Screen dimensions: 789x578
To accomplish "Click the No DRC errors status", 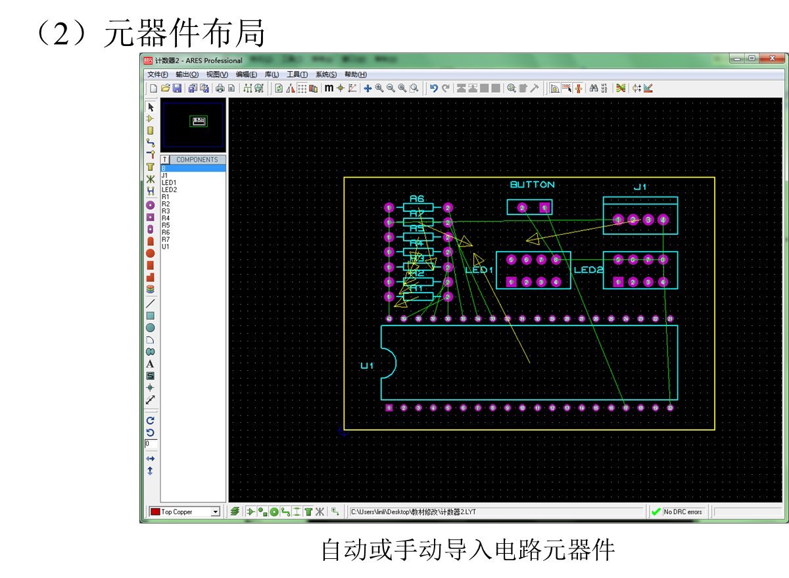I will tap(676, 512).
